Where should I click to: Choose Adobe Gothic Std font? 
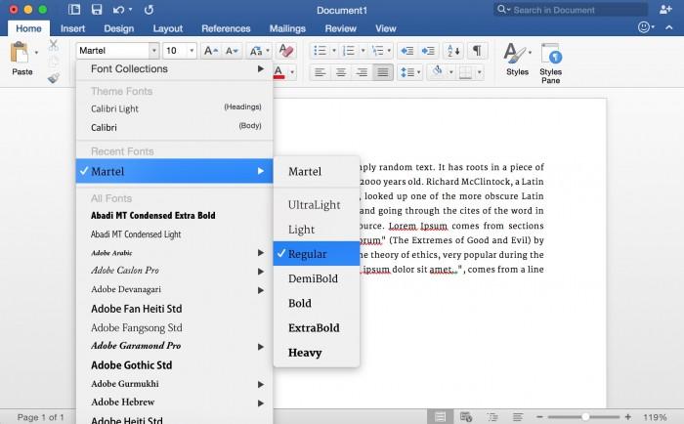click(x=175, y=365)
